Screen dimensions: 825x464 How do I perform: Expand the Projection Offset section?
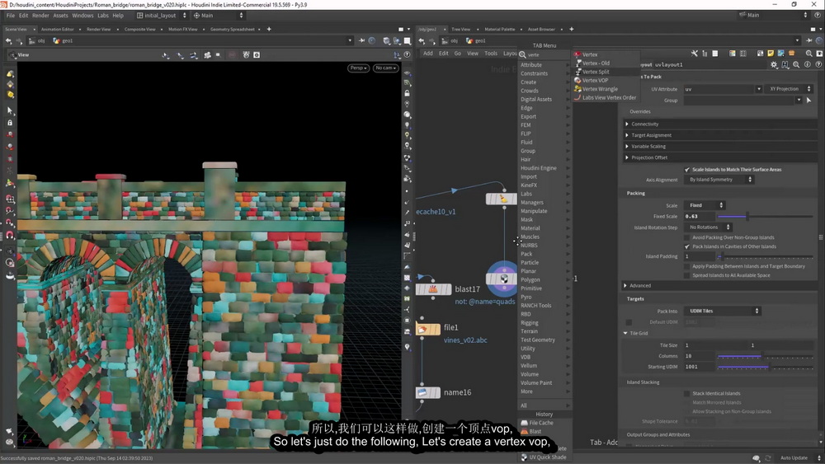tap(719, 157)
